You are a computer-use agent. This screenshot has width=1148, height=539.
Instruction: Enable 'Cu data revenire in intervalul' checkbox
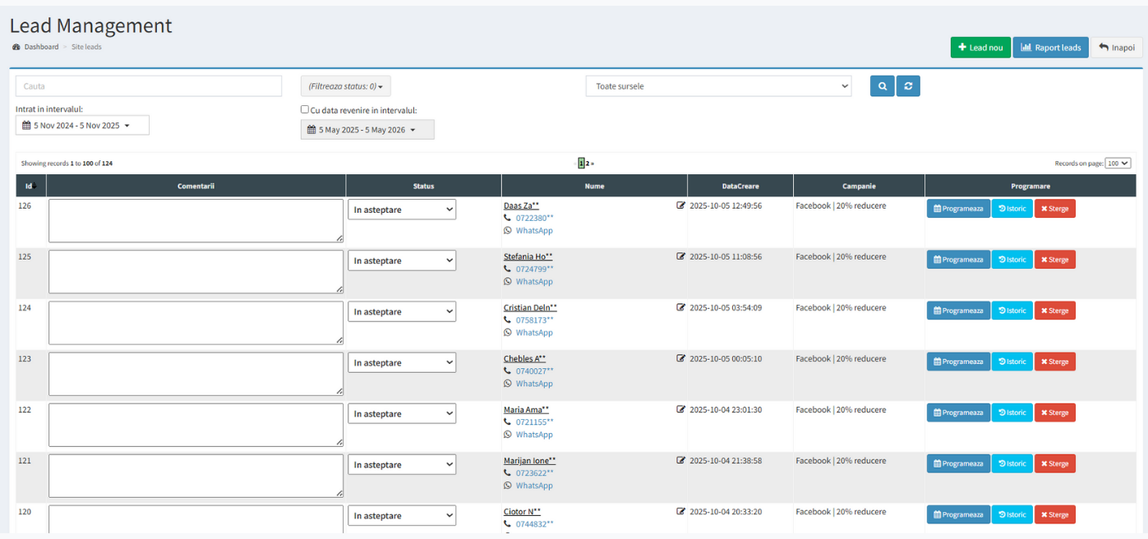point(305,109)
